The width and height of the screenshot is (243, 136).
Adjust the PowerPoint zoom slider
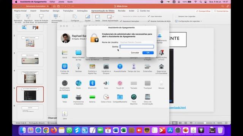pos(205,123)
